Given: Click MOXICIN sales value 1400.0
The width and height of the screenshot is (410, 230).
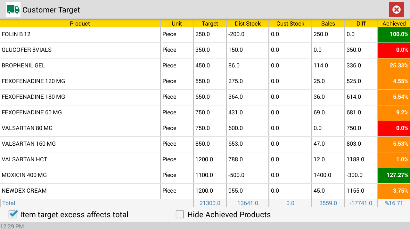Looking at the screenshot, I should coord(322,175).
